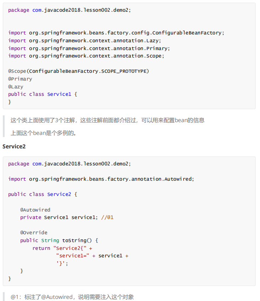Click the quote line mentioning 多例的

tap(43, 133)
